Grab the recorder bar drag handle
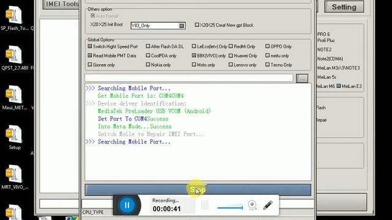Viewport: 392px width, 220px height. tap(205, 205)
